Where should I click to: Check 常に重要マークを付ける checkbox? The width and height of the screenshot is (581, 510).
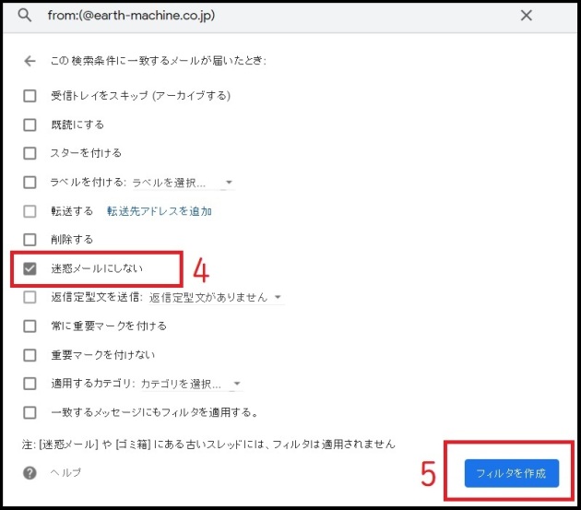pyautogui.click(x=30, y=326)
